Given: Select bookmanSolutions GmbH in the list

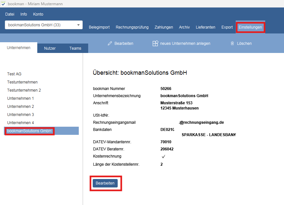Looking at the screenshot, I should (41, 131).
